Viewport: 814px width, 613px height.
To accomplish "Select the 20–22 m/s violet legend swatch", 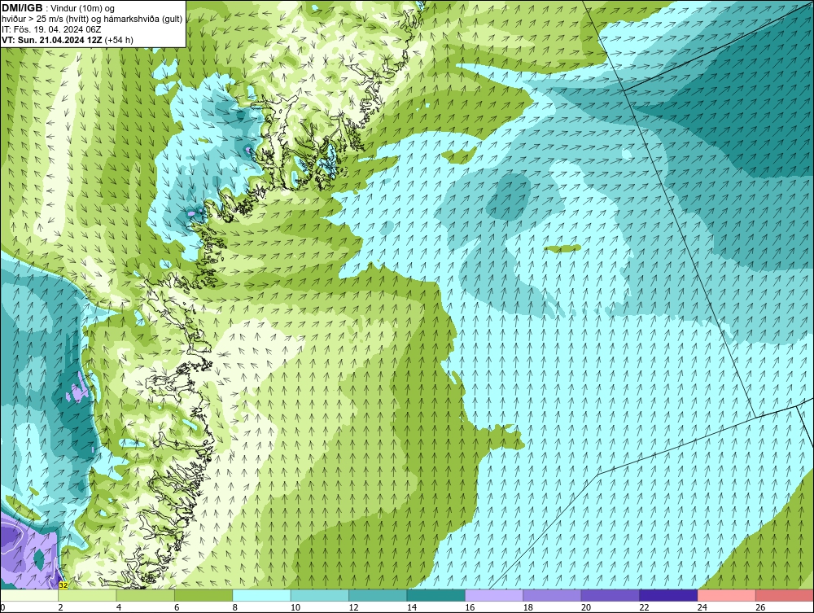I will click(x=610, y=595).
